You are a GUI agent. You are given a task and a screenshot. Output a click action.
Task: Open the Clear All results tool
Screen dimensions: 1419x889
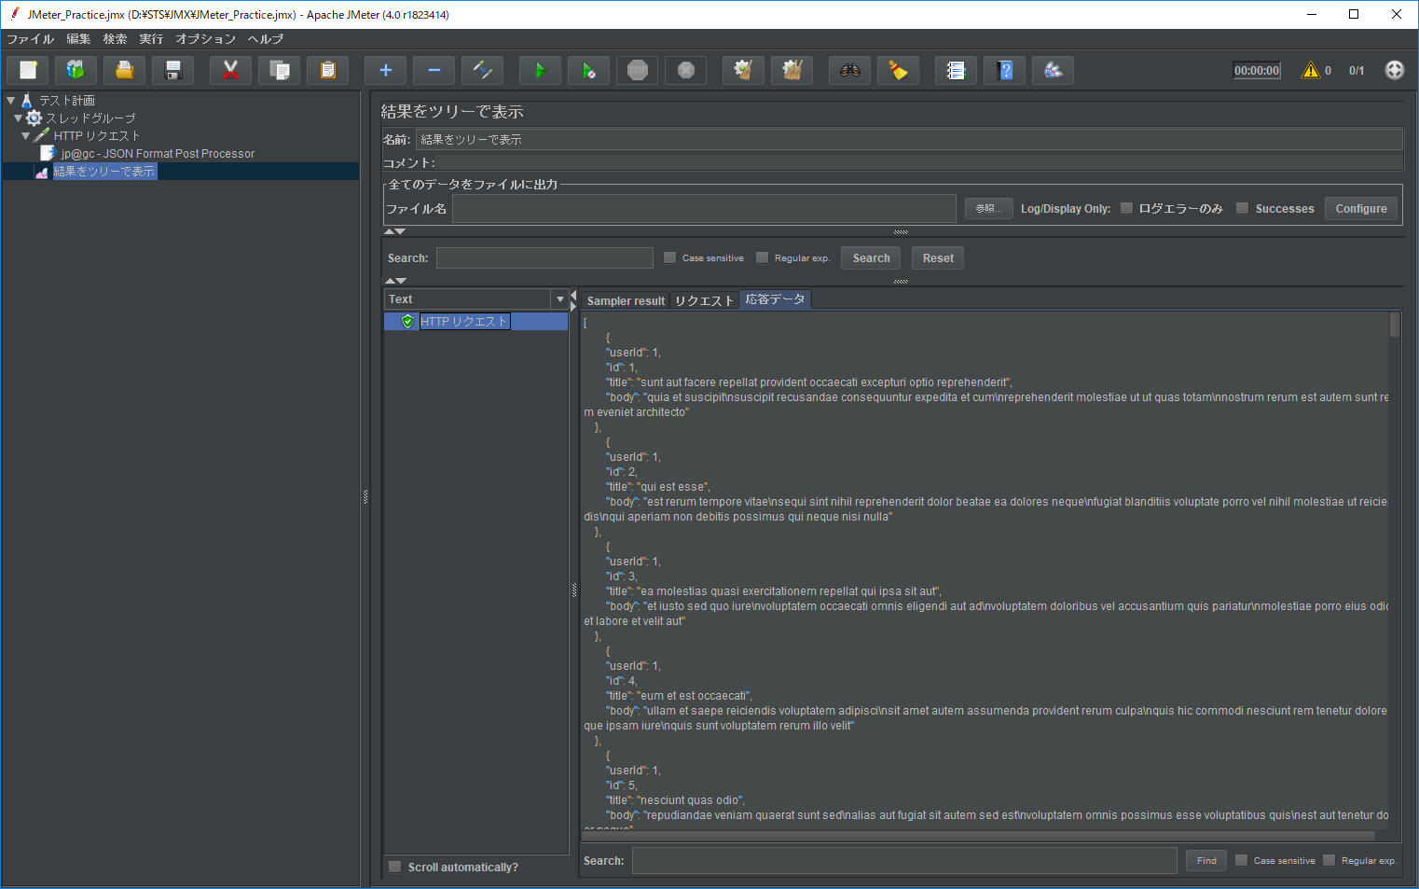[792, 70]
